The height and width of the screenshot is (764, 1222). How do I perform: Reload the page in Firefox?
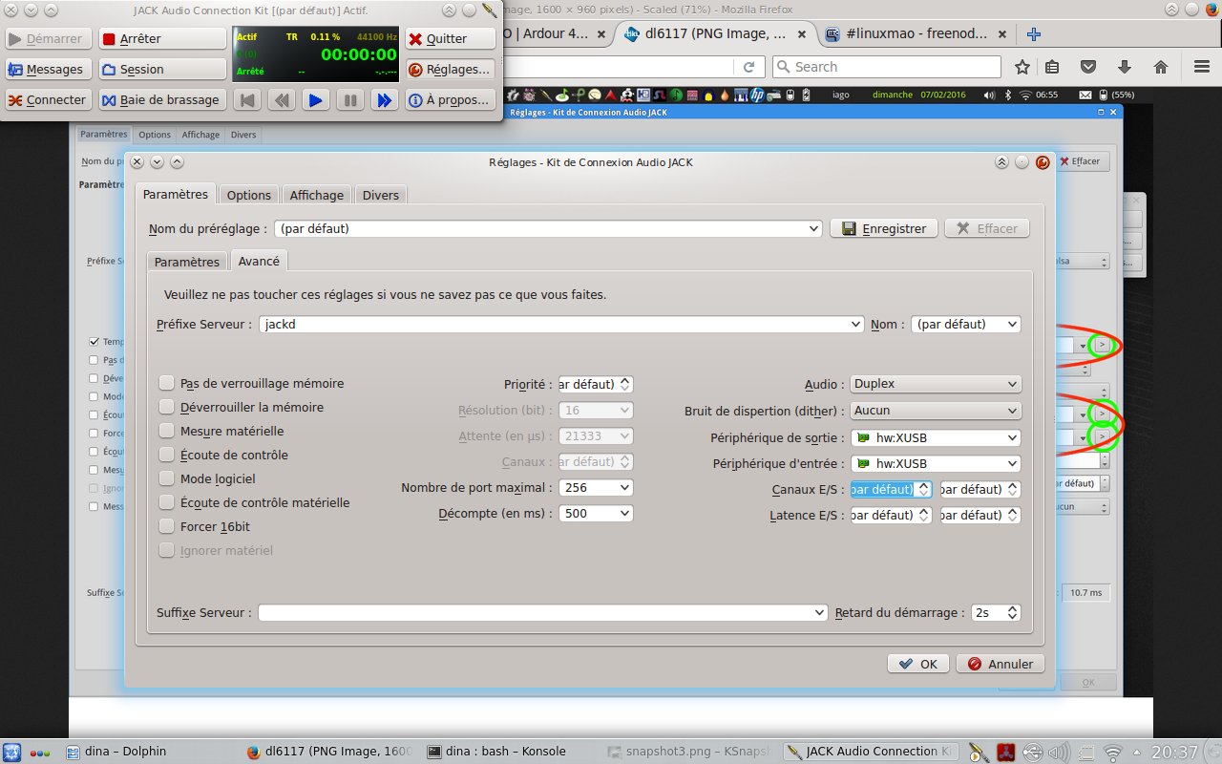click(x=749, y=67)
